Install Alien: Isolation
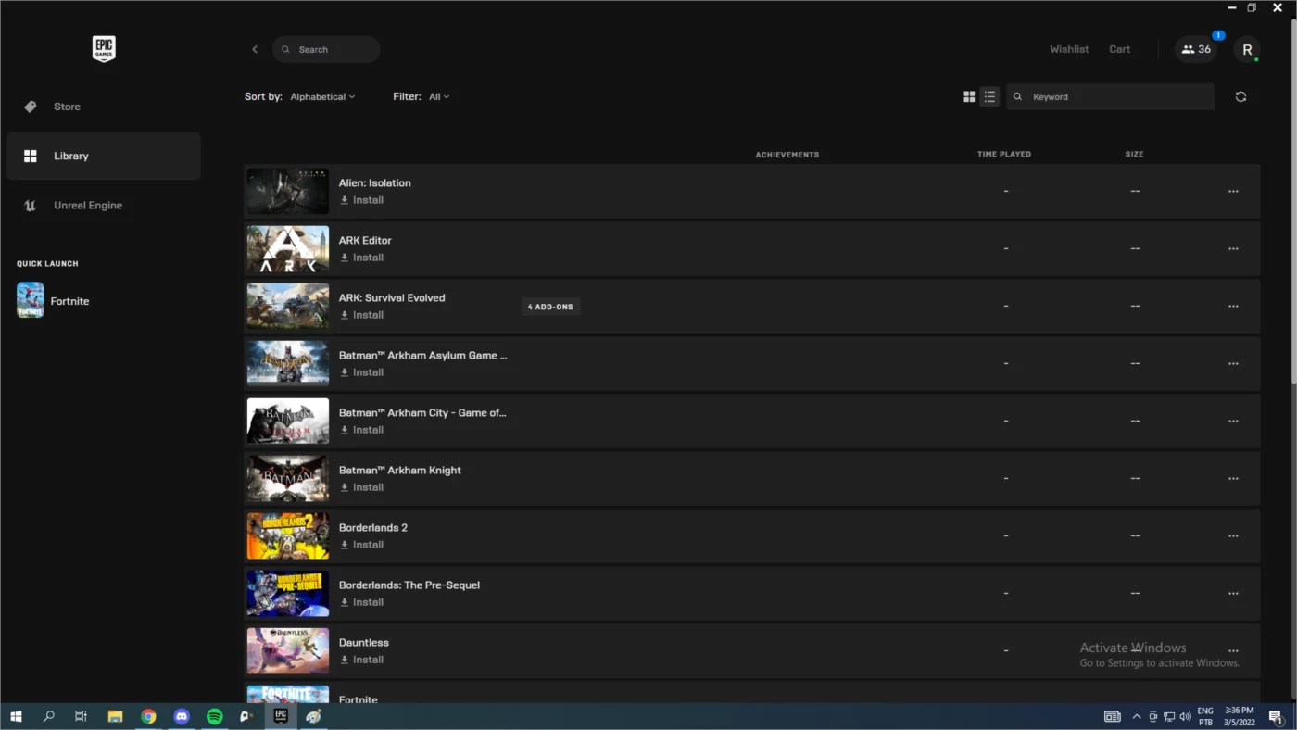Viewport: 1297px width, 730px height. (x=361, y=200)
